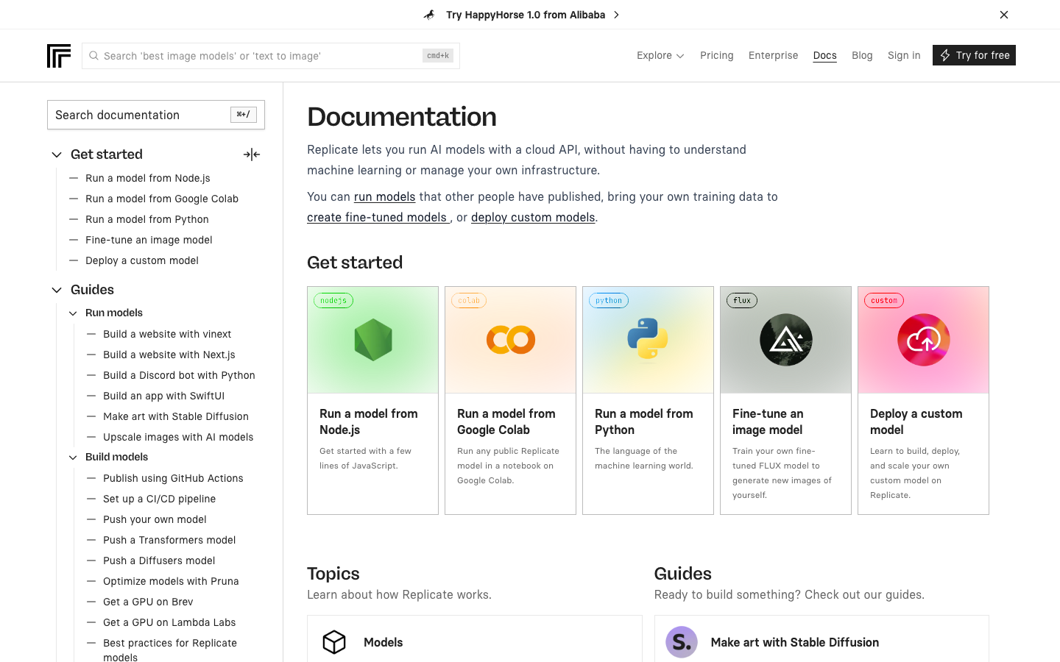Screen dimensions: 1060x662
Task: Click the FLUX triangle logo
Action: (x=786, y=340)
